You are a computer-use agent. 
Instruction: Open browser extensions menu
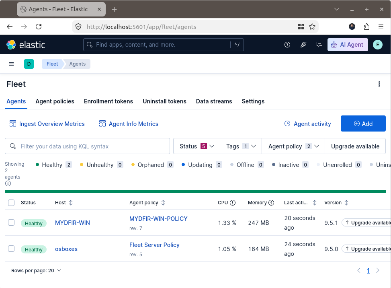click(366, 27)
